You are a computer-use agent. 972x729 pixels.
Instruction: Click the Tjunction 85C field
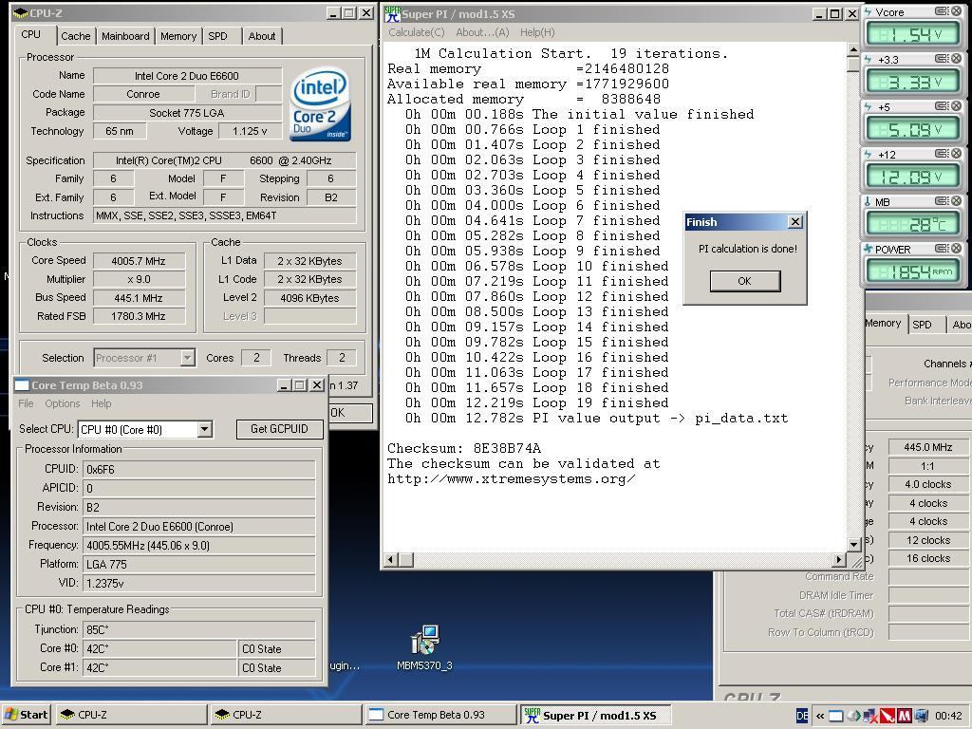point(199,630)
